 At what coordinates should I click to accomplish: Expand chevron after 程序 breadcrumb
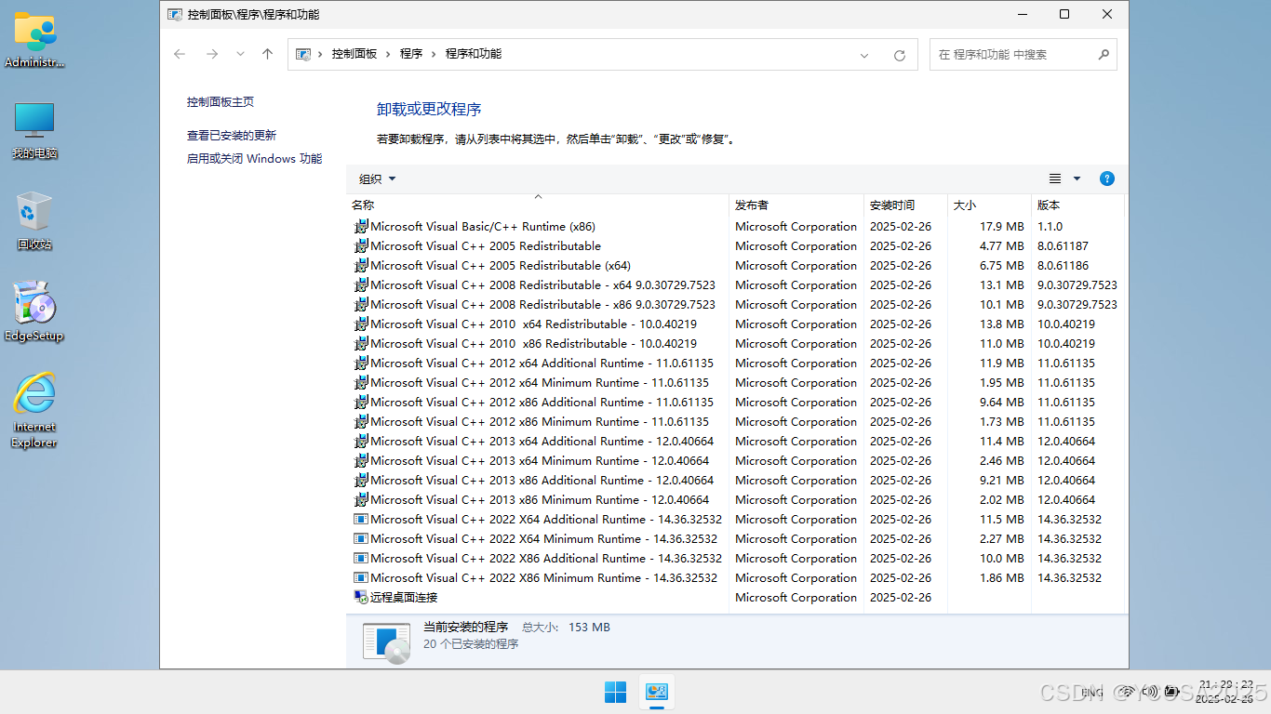point(434,55)
